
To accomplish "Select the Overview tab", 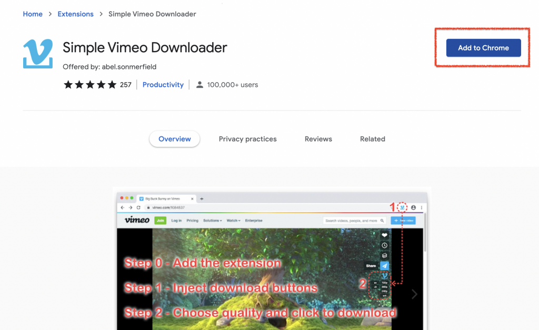I will pos(175,139).
